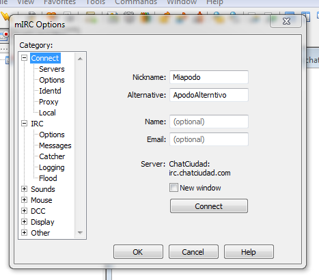
Task: Enable the New window checkbox
Action: pyautogui.click(x=174, y=188)
